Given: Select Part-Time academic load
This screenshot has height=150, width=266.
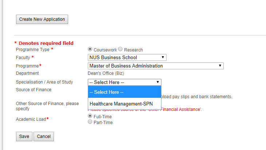Looking at the screenshot, I should [90, 122].
